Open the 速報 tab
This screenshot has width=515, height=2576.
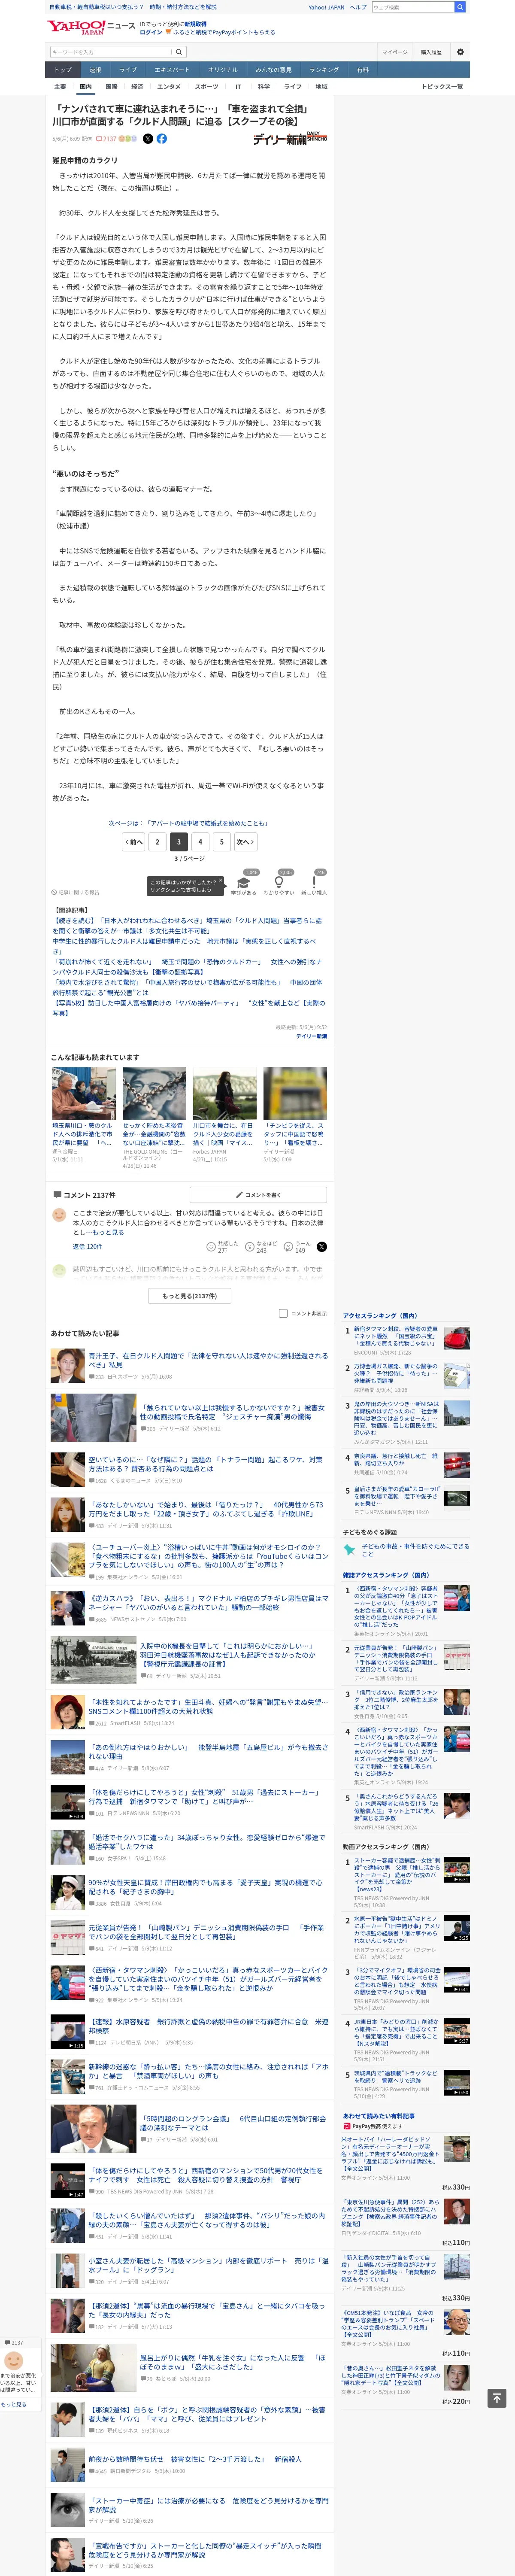(95, 70)
